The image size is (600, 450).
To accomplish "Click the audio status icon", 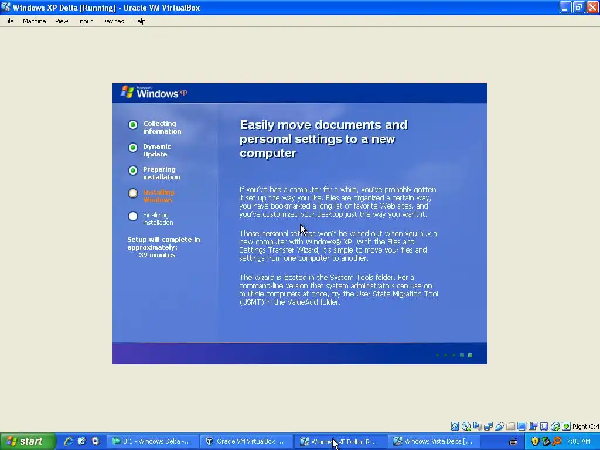I will coord(477,427).
